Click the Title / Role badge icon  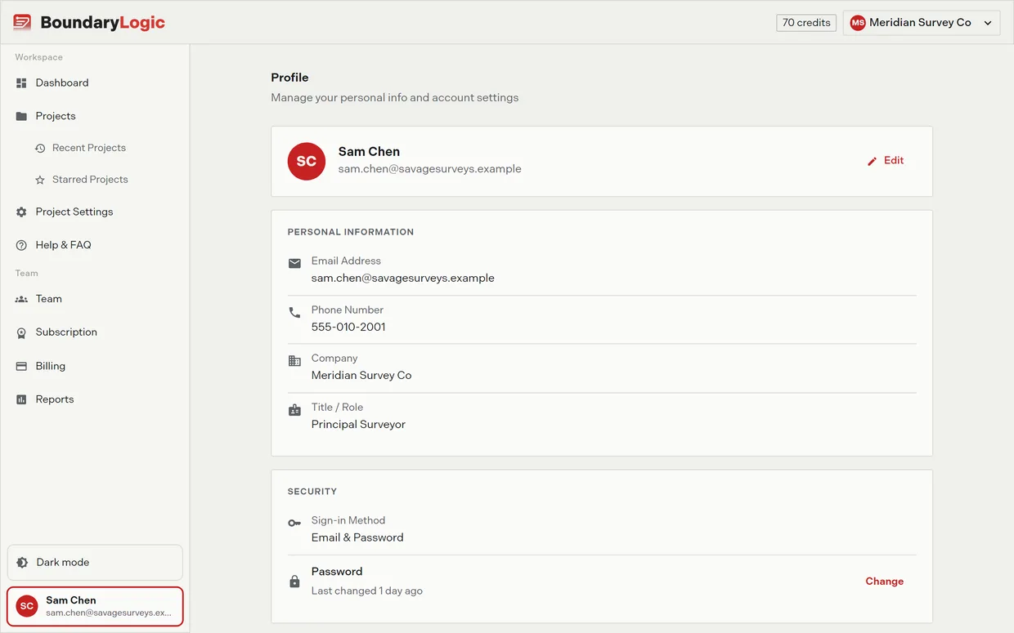click(x=294, y=410)
